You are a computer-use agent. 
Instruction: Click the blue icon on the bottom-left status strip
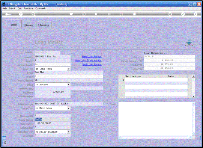point(4,138)
